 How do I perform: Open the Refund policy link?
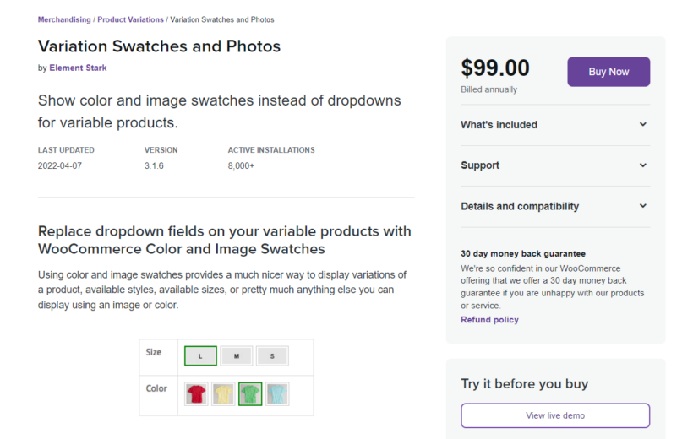click(489, 320)
